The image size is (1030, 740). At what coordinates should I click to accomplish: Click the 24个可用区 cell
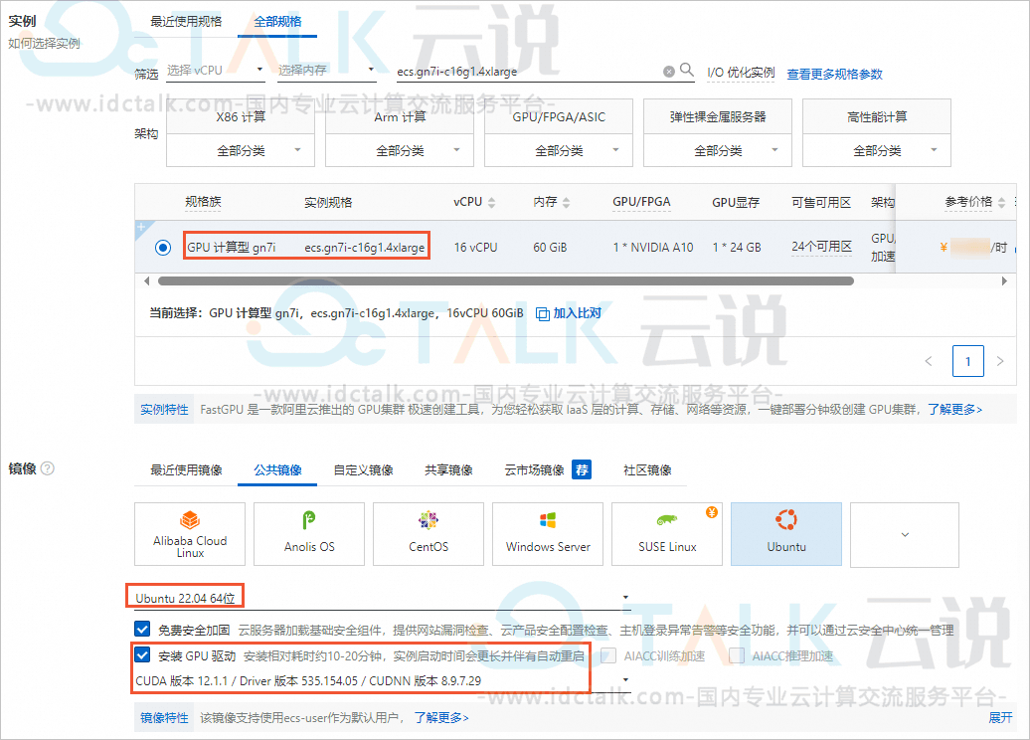[821, 247]
